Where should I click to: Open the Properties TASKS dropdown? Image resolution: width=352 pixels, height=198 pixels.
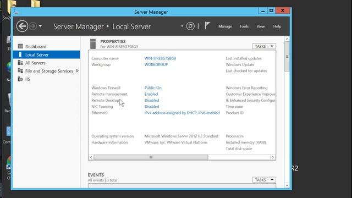pos(264,46)
